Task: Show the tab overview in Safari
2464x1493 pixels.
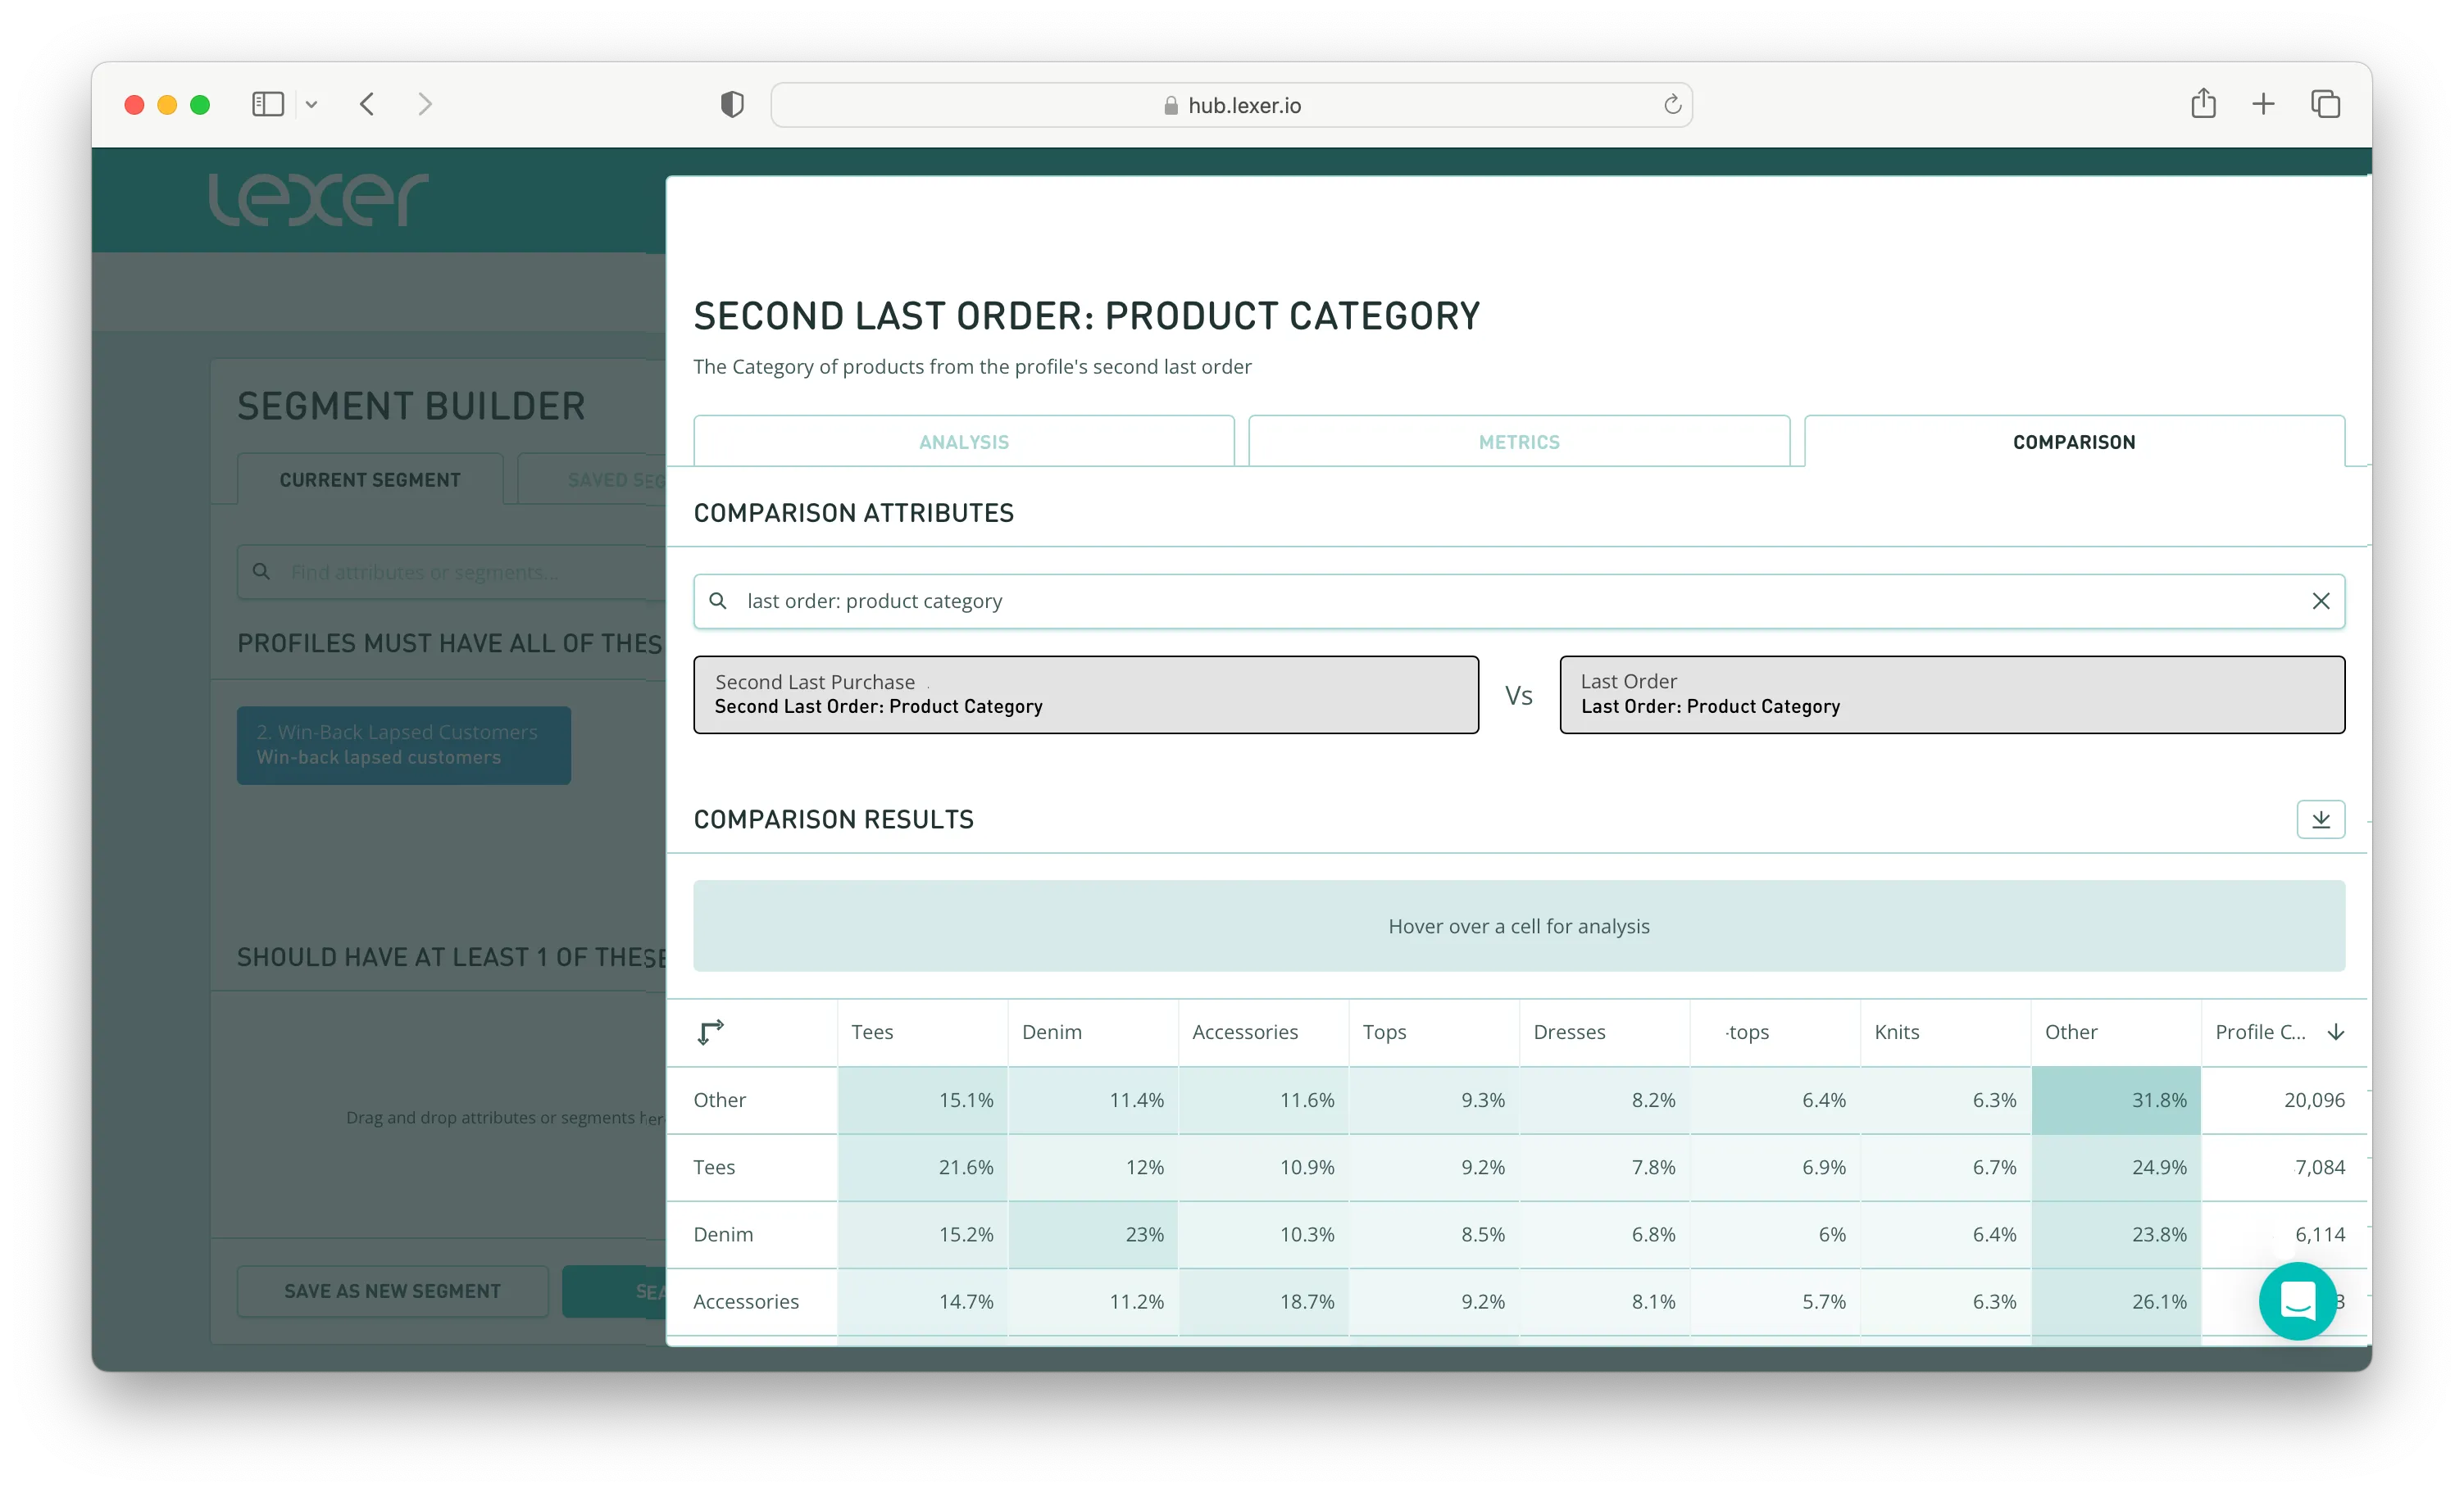Action: coord(2325,104)
